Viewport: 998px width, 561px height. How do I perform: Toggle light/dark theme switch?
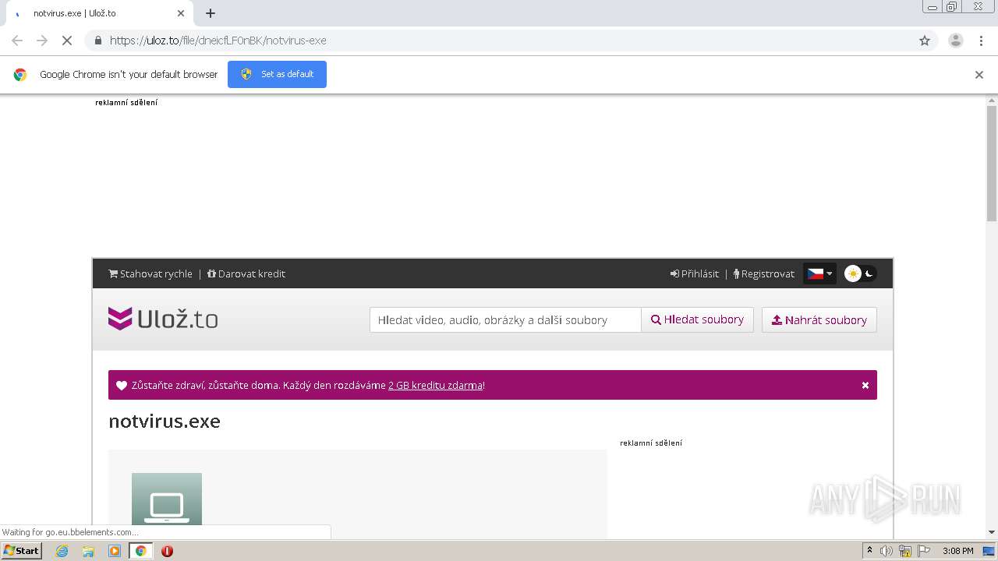click(861, 273)
